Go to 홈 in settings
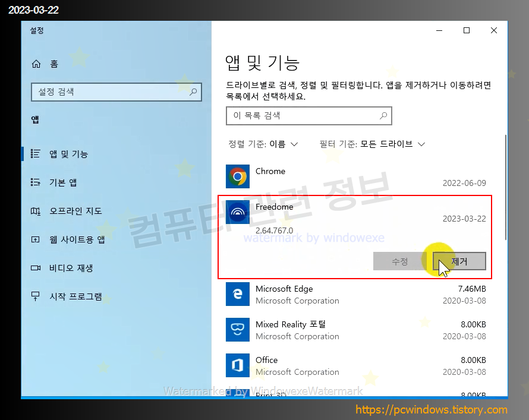This screenshot has width=529, height=420. click(54, 64)
